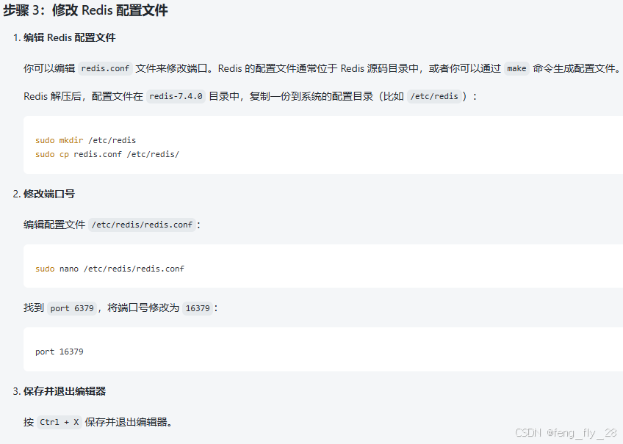623x444 pixels.
Task: Click the inline code "Ctrl + X"
Action: point(60,422)
